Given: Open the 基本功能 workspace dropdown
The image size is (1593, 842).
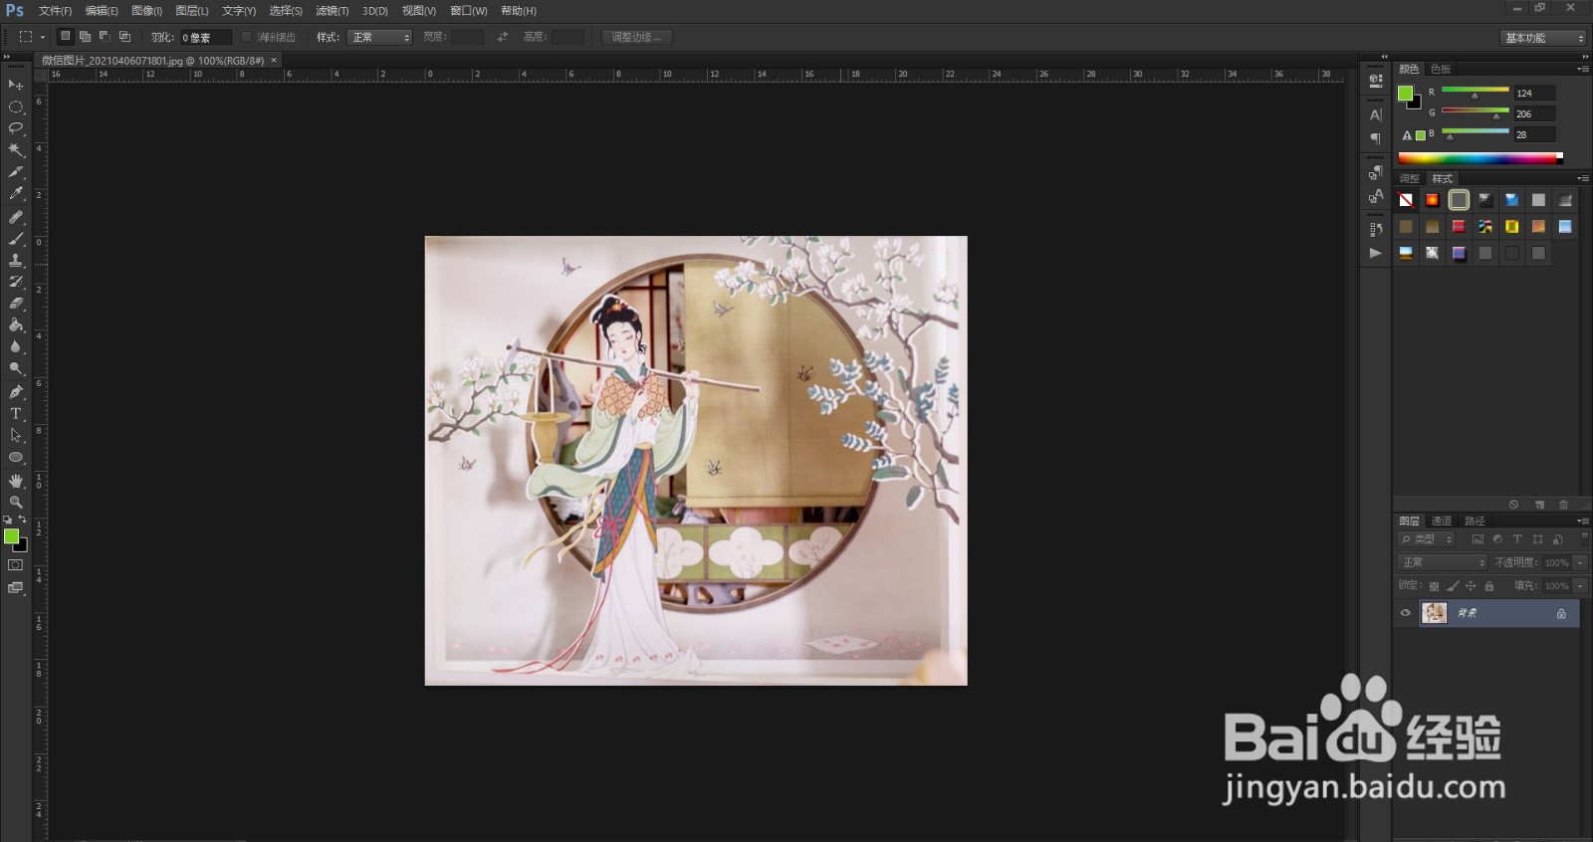Looking at the screenshot, I should pyautogui.click(x=1542, y=38).
